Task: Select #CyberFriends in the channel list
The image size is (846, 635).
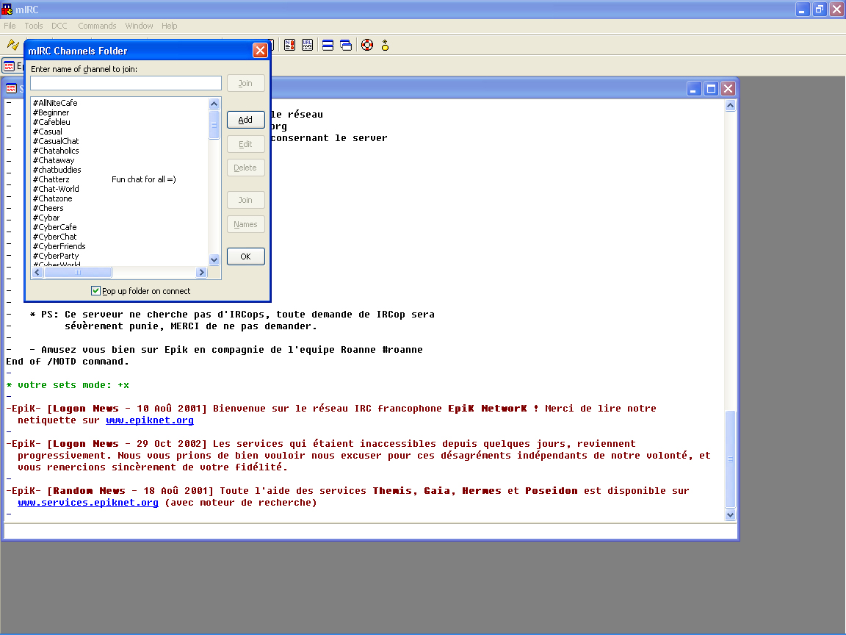Action: point(59,246)
